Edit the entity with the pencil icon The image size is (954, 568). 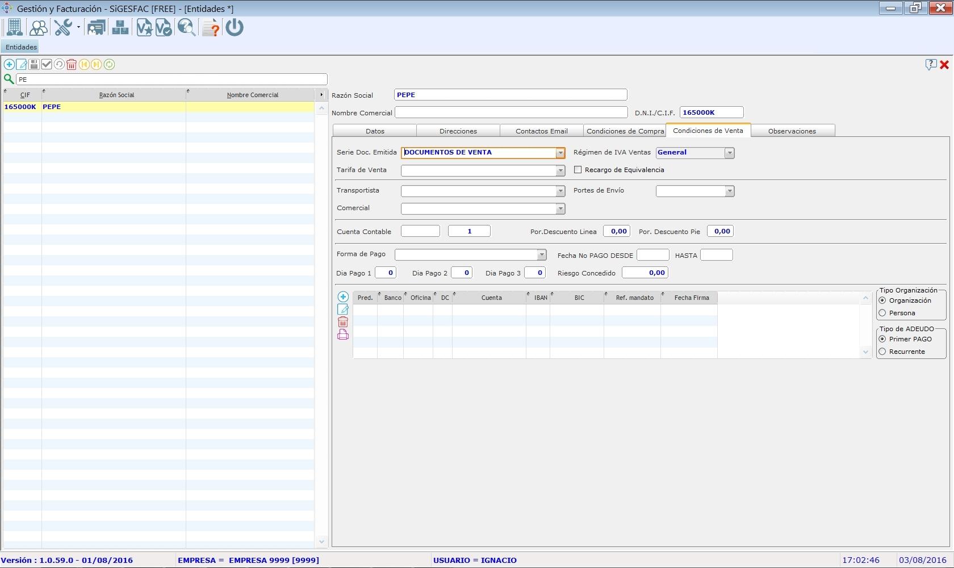pyautogui.click(x=22, y=64)
